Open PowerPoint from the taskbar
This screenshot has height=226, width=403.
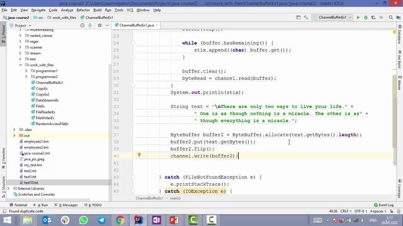click(x=174, y=220)
